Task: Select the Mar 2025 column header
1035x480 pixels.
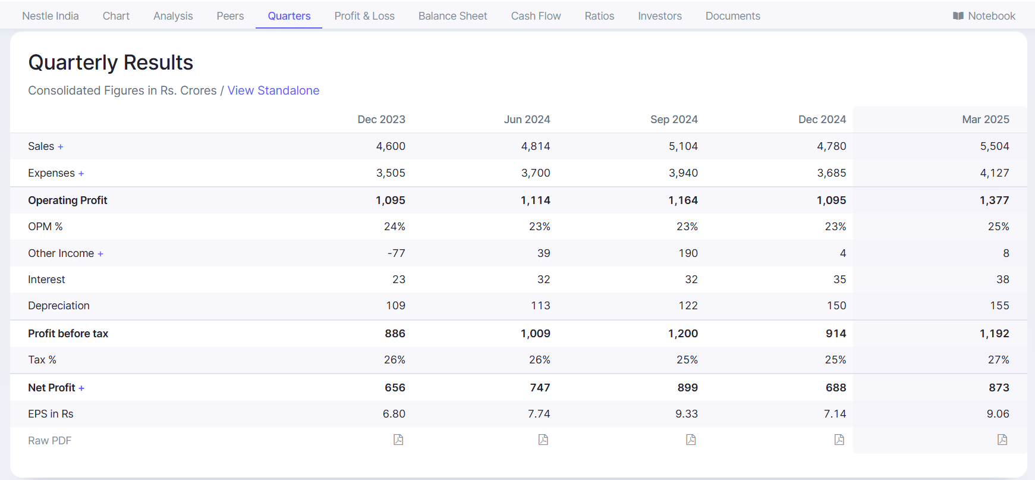Action: [x=985, y=120]
